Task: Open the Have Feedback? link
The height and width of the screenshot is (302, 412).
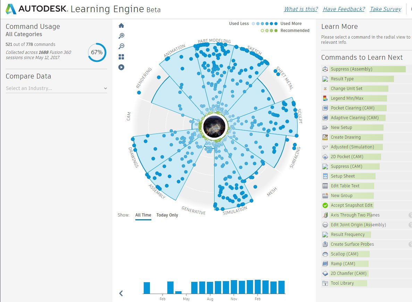Action: 344,9
